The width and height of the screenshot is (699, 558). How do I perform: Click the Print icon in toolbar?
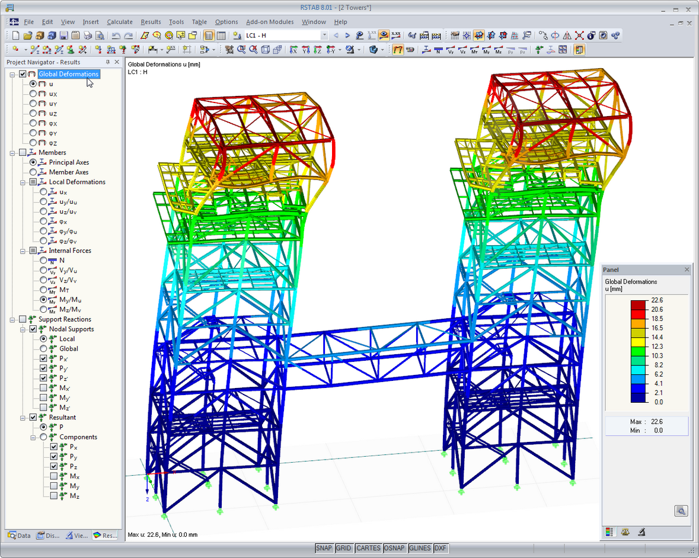(88, 36)
